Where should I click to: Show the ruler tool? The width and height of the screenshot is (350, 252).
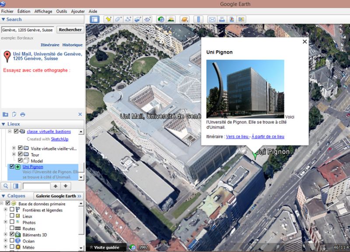(x=199, y=19)
